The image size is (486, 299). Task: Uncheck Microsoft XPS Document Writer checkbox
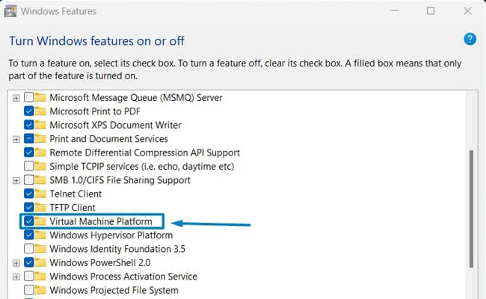click(x=29, y=125)
